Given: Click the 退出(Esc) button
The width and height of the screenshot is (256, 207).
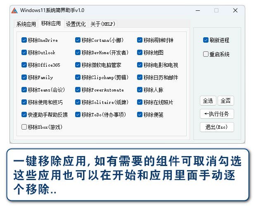Looking at the screenshot, I should (217, 127).
